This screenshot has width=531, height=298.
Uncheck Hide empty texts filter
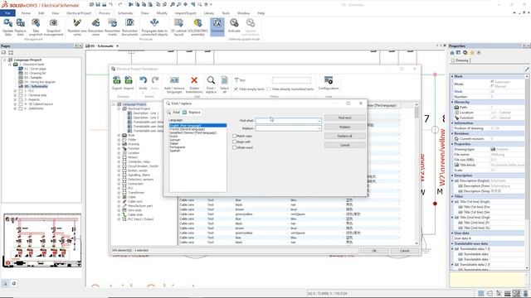click(236, 89)
